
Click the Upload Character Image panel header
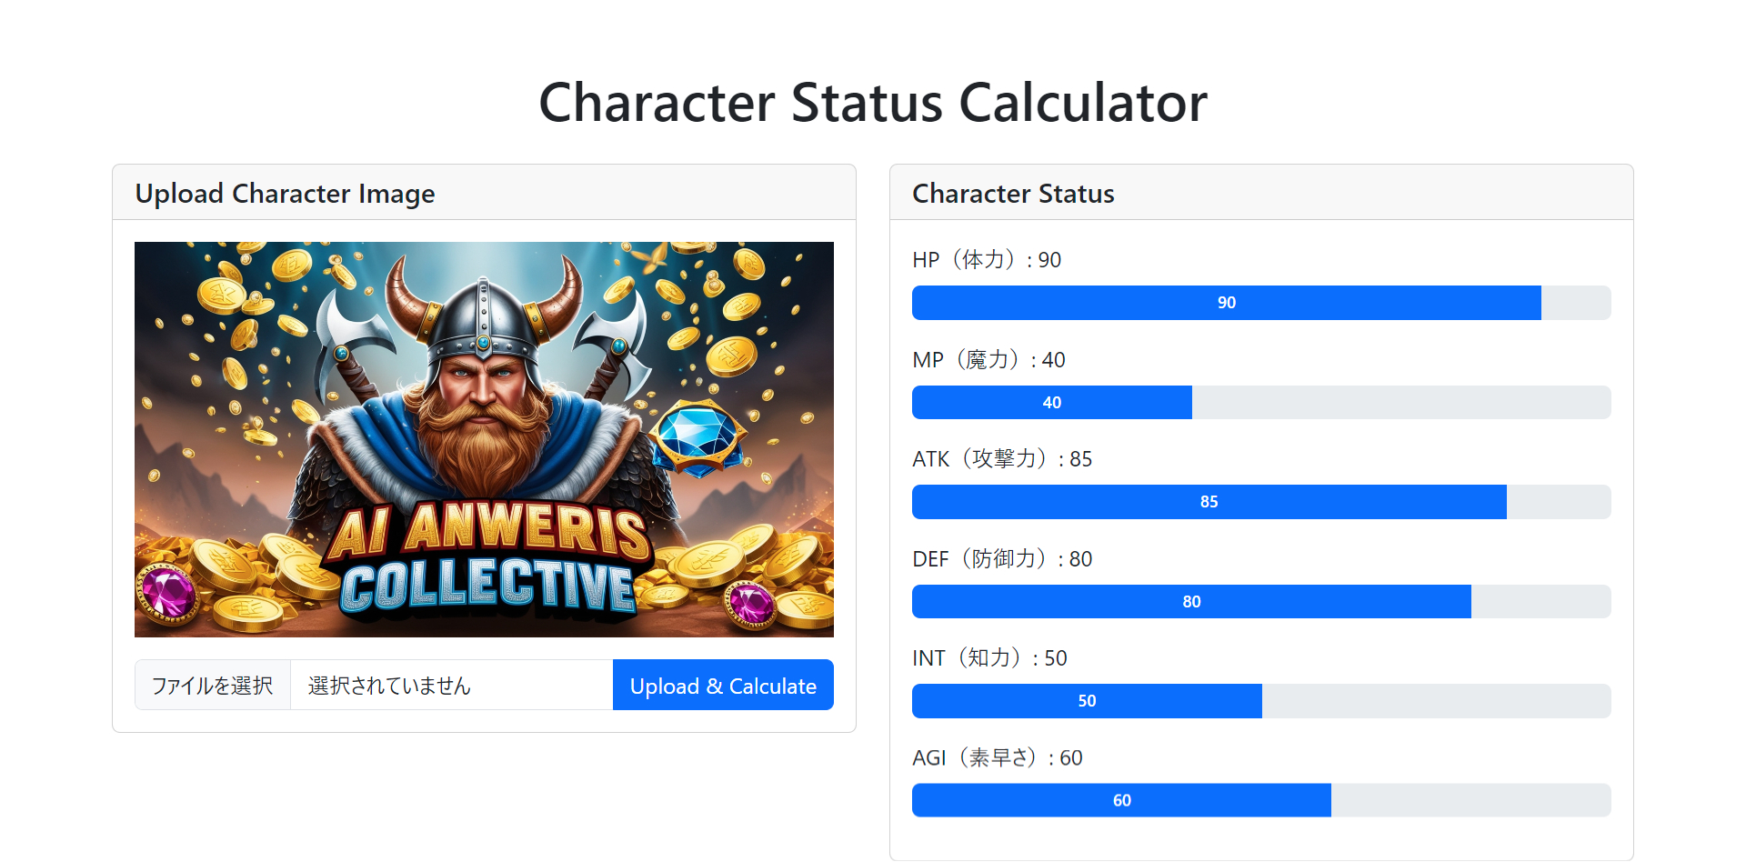point(285,193)
